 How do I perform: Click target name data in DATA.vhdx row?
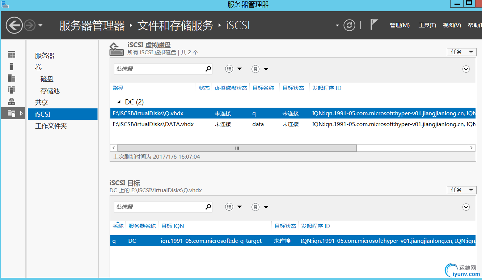(x=258, y=124)
